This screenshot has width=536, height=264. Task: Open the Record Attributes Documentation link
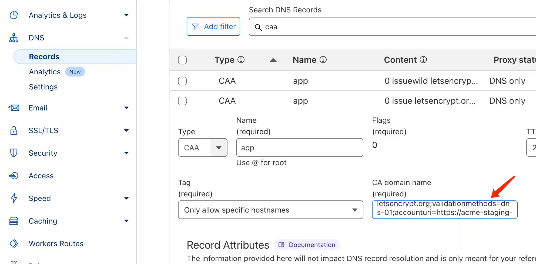307,245
